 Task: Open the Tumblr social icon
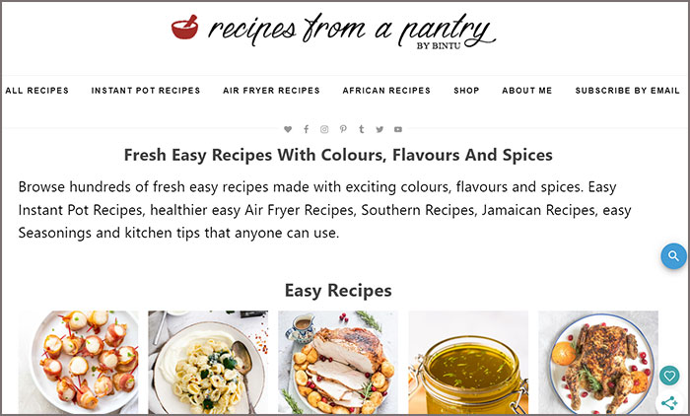(x=362, y=129)
